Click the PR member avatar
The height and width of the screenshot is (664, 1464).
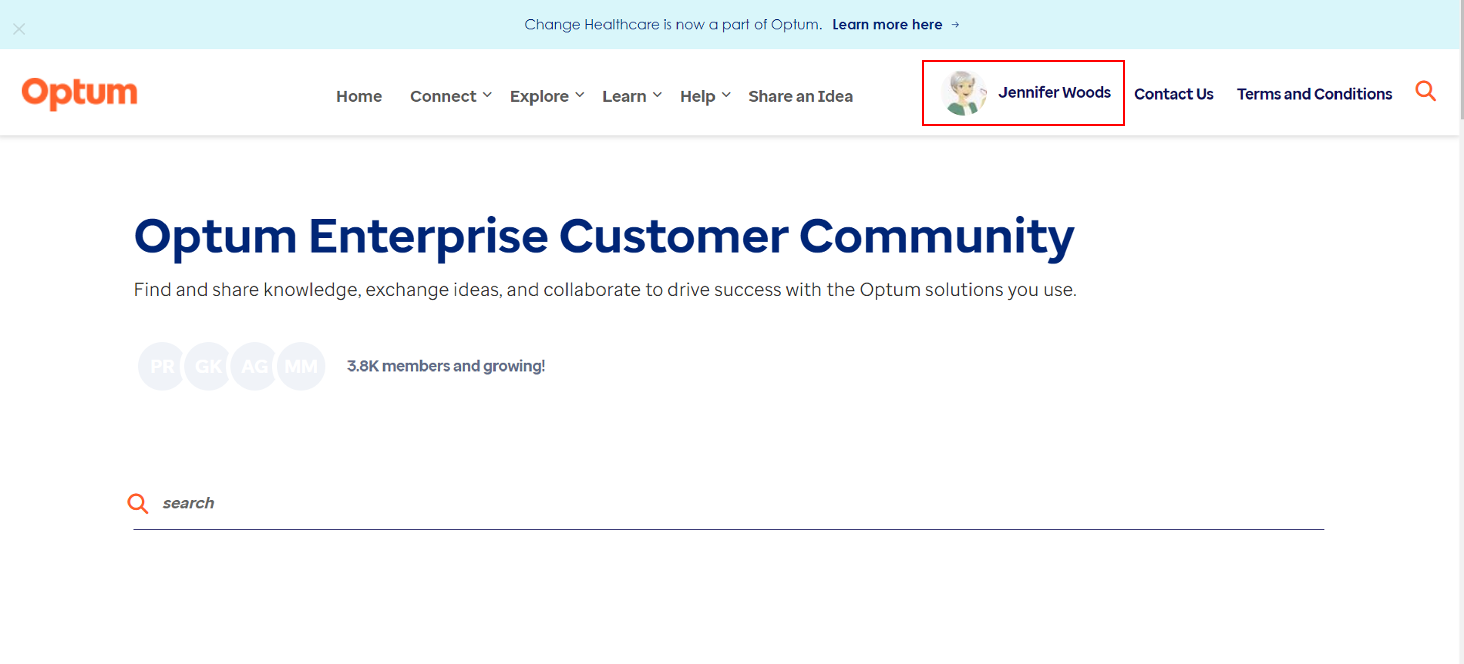[162, 366]
